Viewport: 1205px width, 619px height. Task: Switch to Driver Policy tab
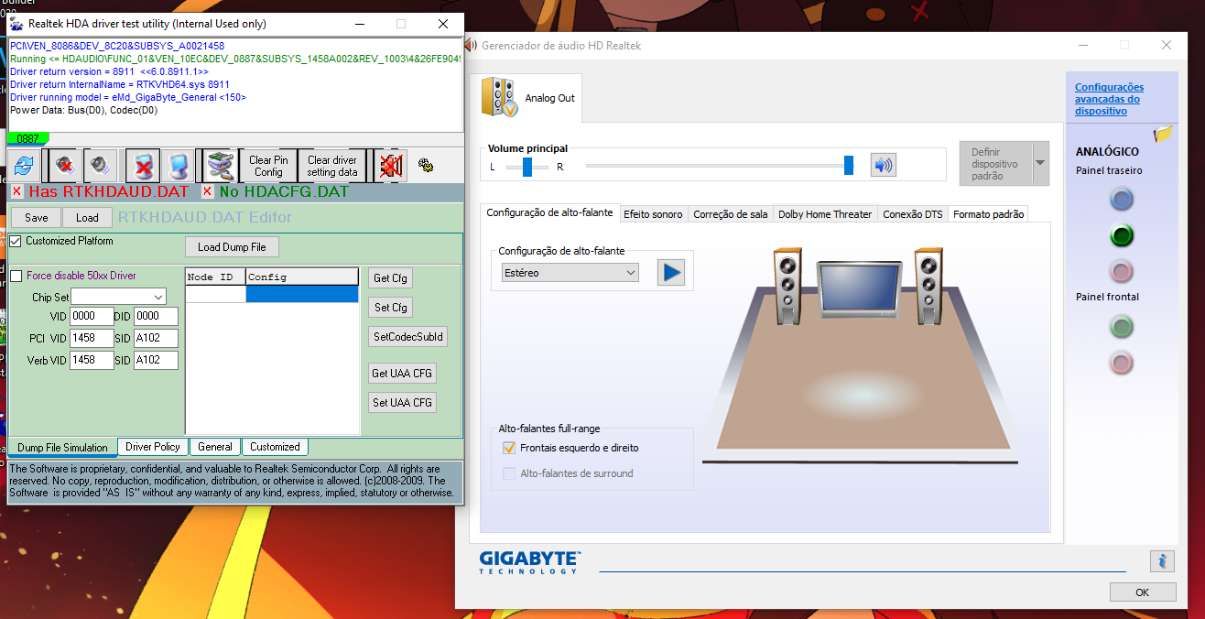pyautogui.click(x=153, y=447)
